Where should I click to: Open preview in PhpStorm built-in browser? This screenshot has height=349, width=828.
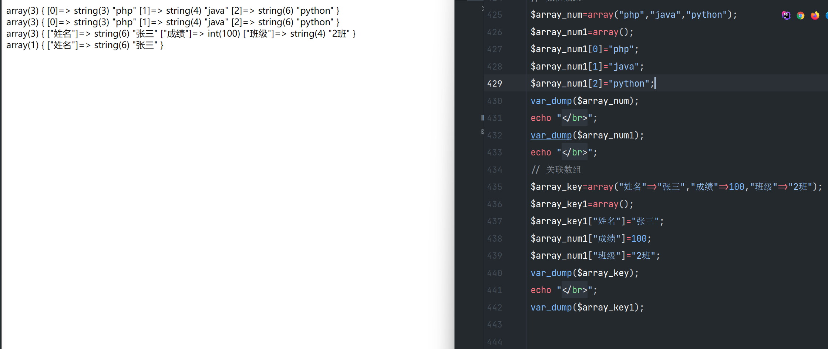click(786, 16)
